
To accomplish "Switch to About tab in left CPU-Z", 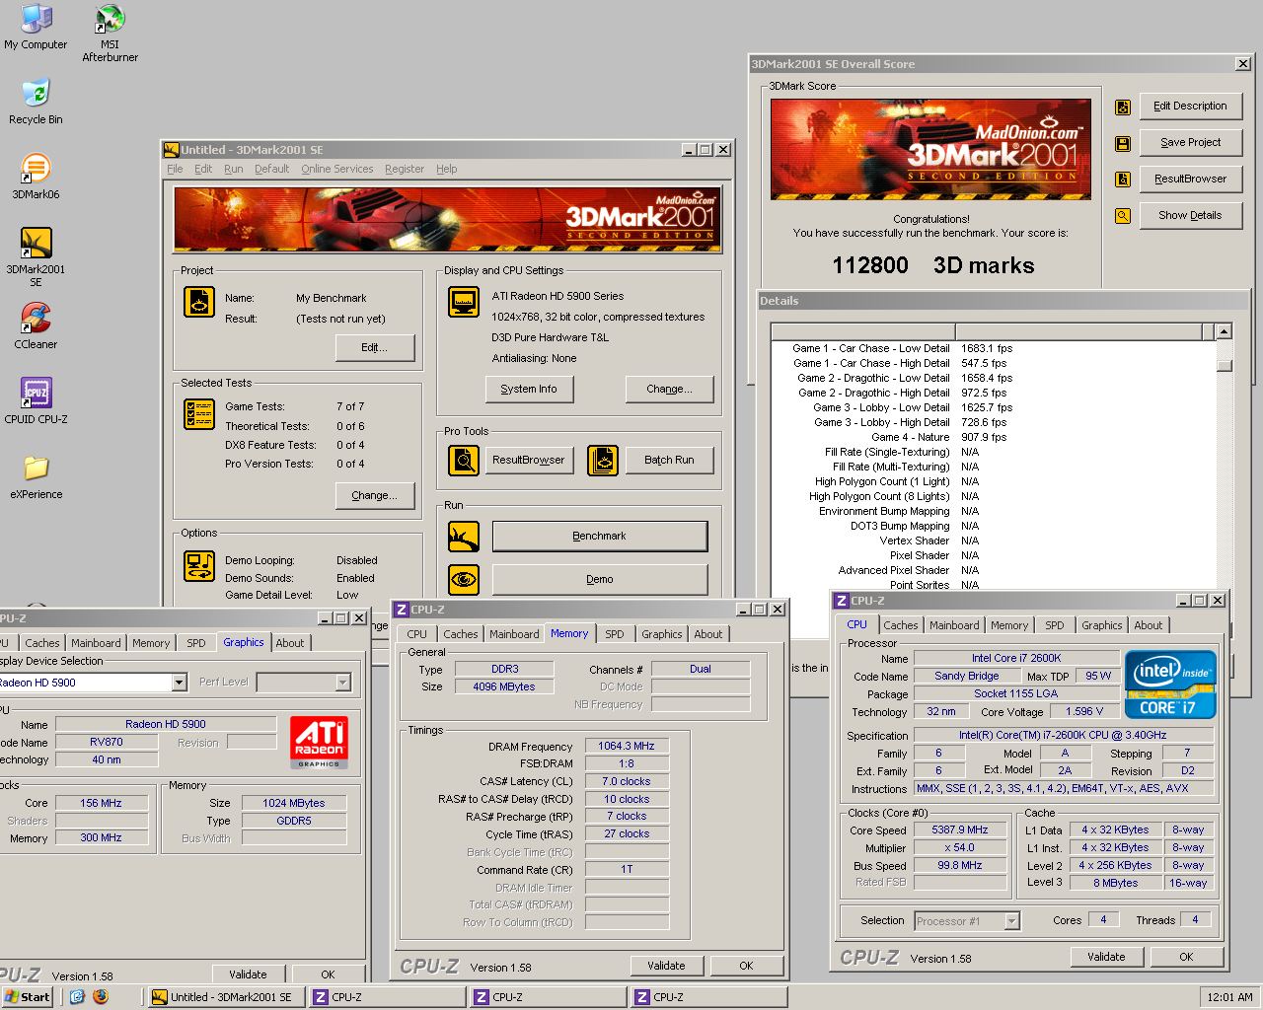I will click(x=290, y=643).
